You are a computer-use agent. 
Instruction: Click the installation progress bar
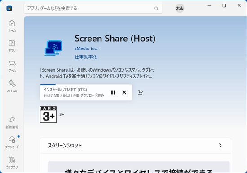click(x=86, y=85)
